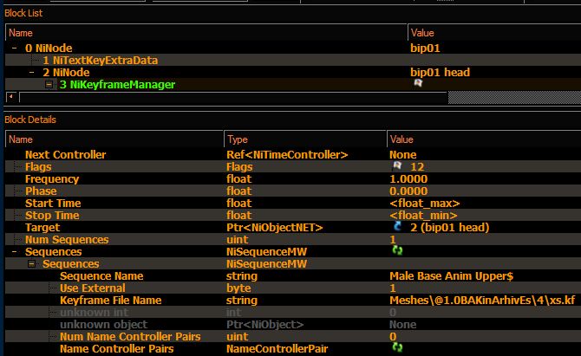Select the Name Controller Pairs property name
The height and width of the screenshot is (356, 581).
(x=117, y=349)
